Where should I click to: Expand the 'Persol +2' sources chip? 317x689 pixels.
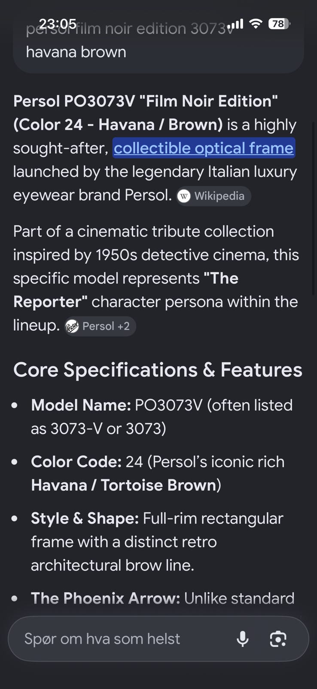pyautogui.click(x=100, y=326)
